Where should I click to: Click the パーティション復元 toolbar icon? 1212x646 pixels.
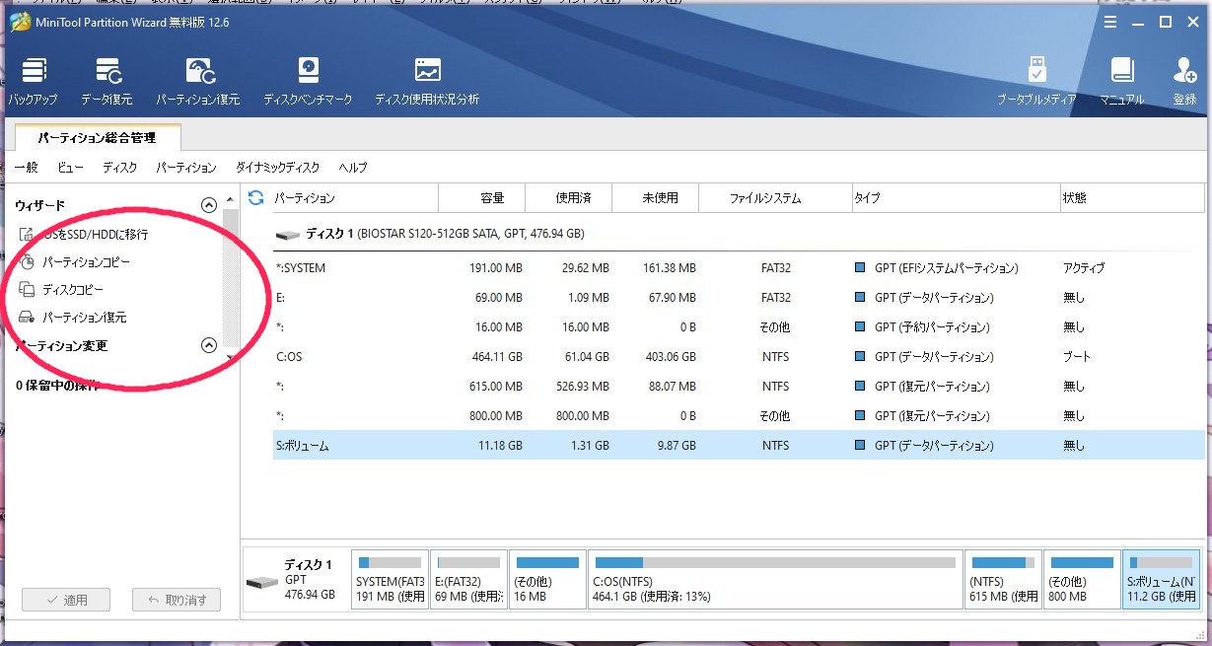(x=199, y=73)
